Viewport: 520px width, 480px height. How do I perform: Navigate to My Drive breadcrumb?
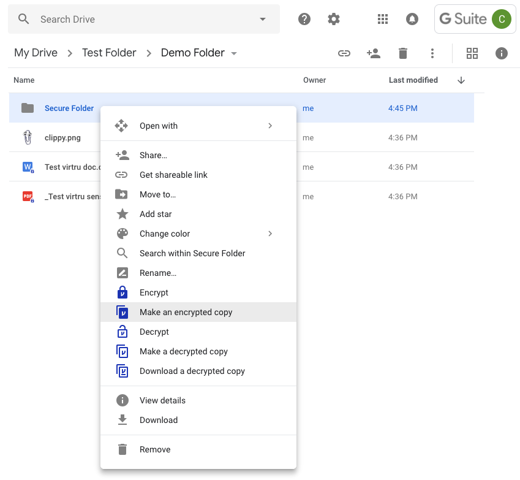coord(36,53)
